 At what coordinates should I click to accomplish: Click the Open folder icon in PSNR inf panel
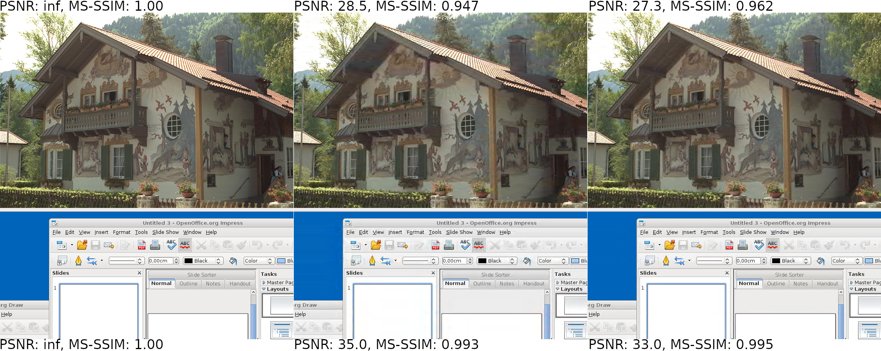[82, 245]
